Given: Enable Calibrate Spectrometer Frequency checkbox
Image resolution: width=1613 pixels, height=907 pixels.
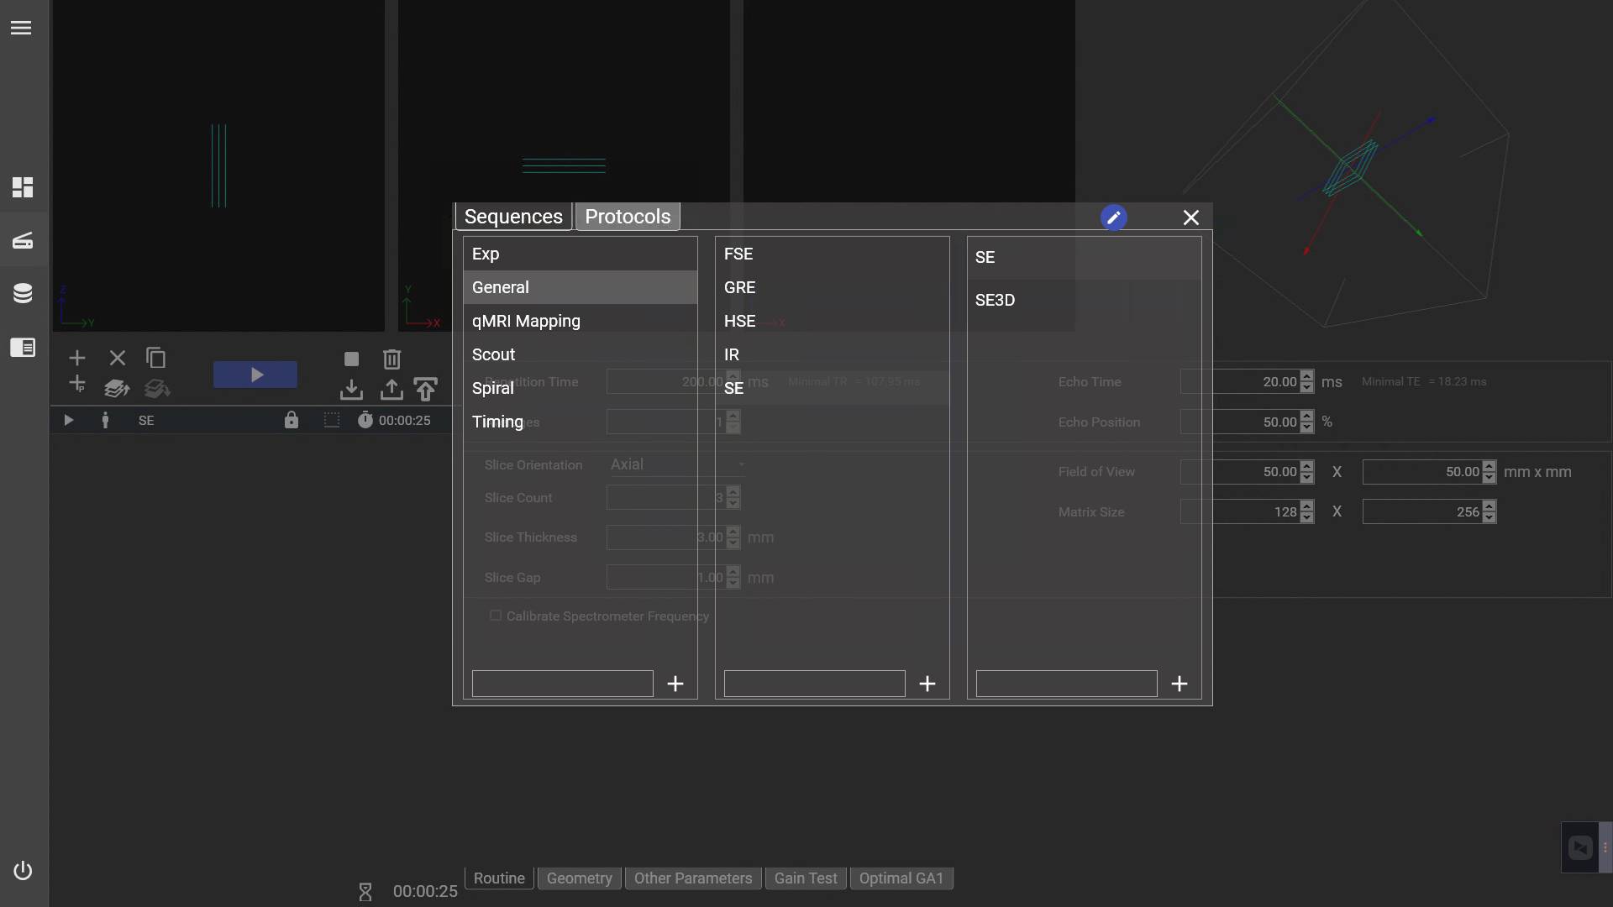Looking at the screenshot, I should (496, 616).
